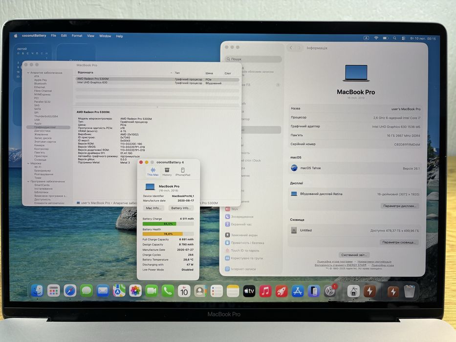Open the Apple menu
Viewport: 456px width, 342px height.
click(16, 36)
